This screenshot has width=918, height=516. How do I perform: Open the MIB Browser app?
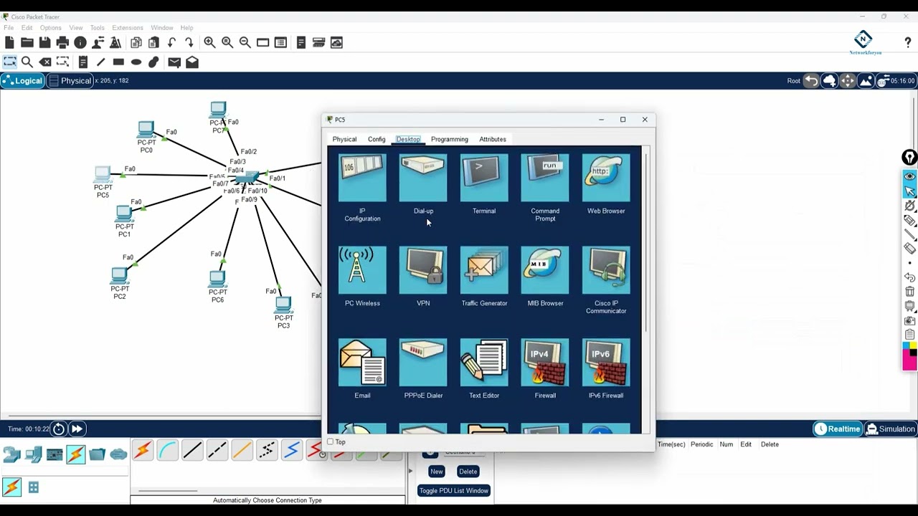pyautogui.click(x=545, y=277)
